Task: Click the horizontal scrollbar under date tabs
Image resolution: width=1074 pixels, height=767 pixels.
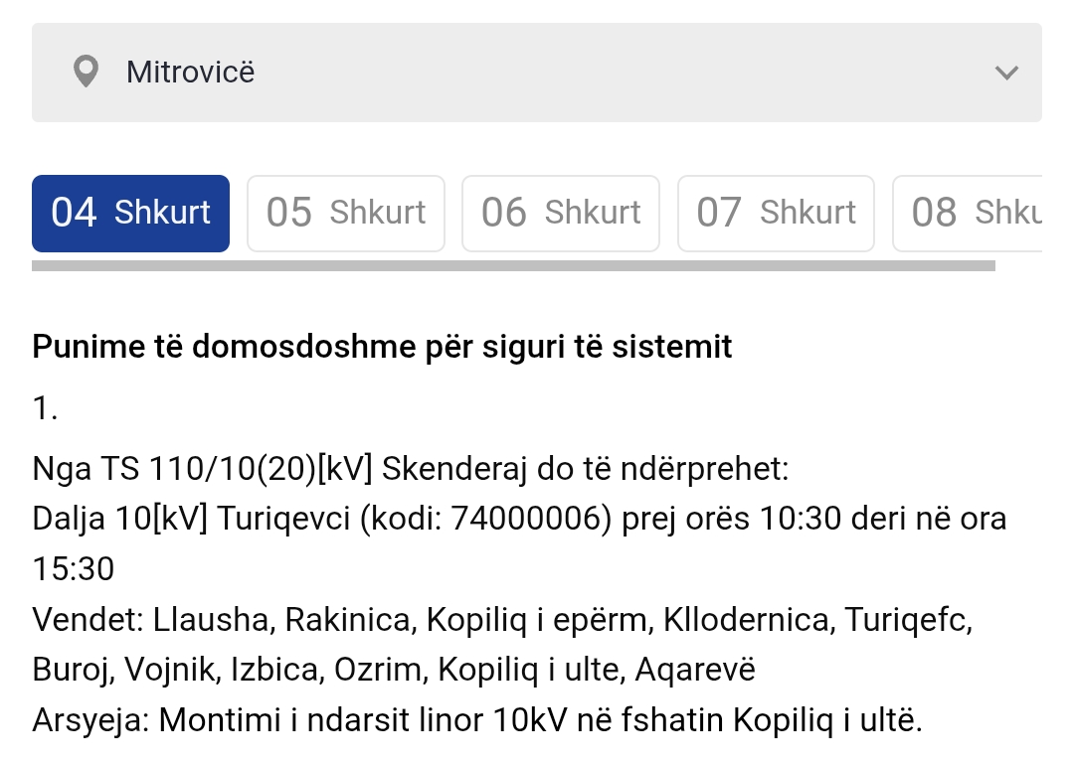Action: click(513, 266)
